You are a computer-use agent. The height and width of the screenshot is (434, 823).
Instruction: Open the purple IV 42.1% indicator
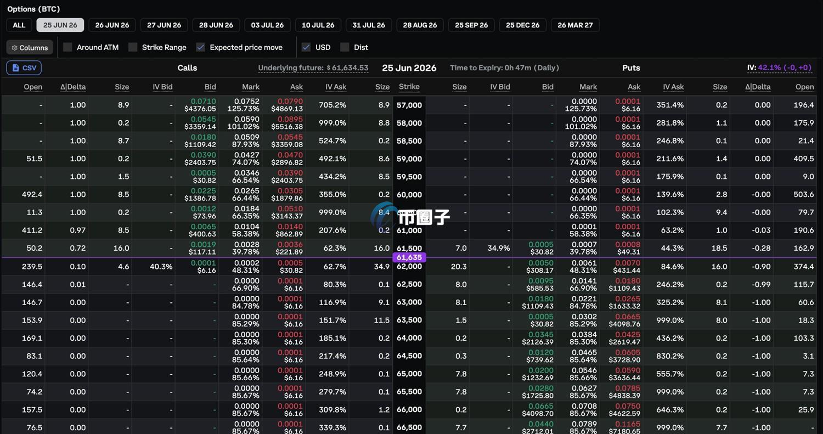[779, 67]
